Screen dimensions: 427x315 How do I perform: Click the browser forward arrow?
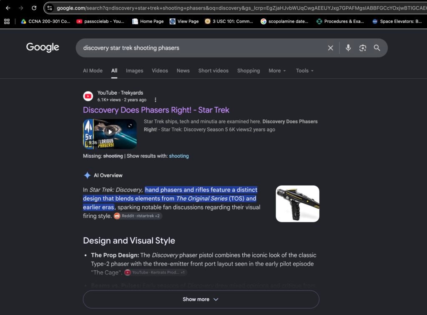point(21,8)
